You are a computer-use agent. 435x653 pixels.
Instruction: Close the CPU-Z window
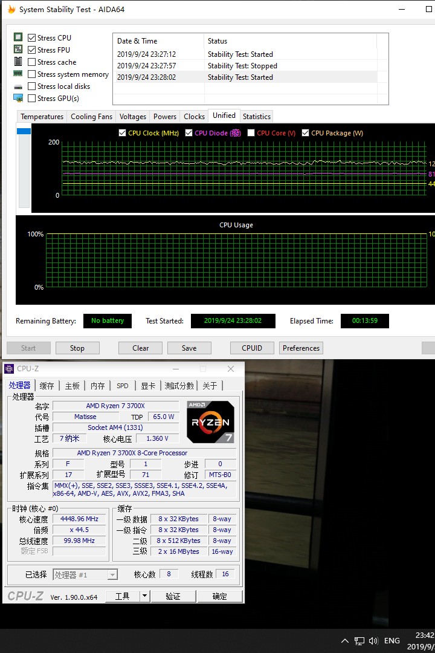click(231, 369)
